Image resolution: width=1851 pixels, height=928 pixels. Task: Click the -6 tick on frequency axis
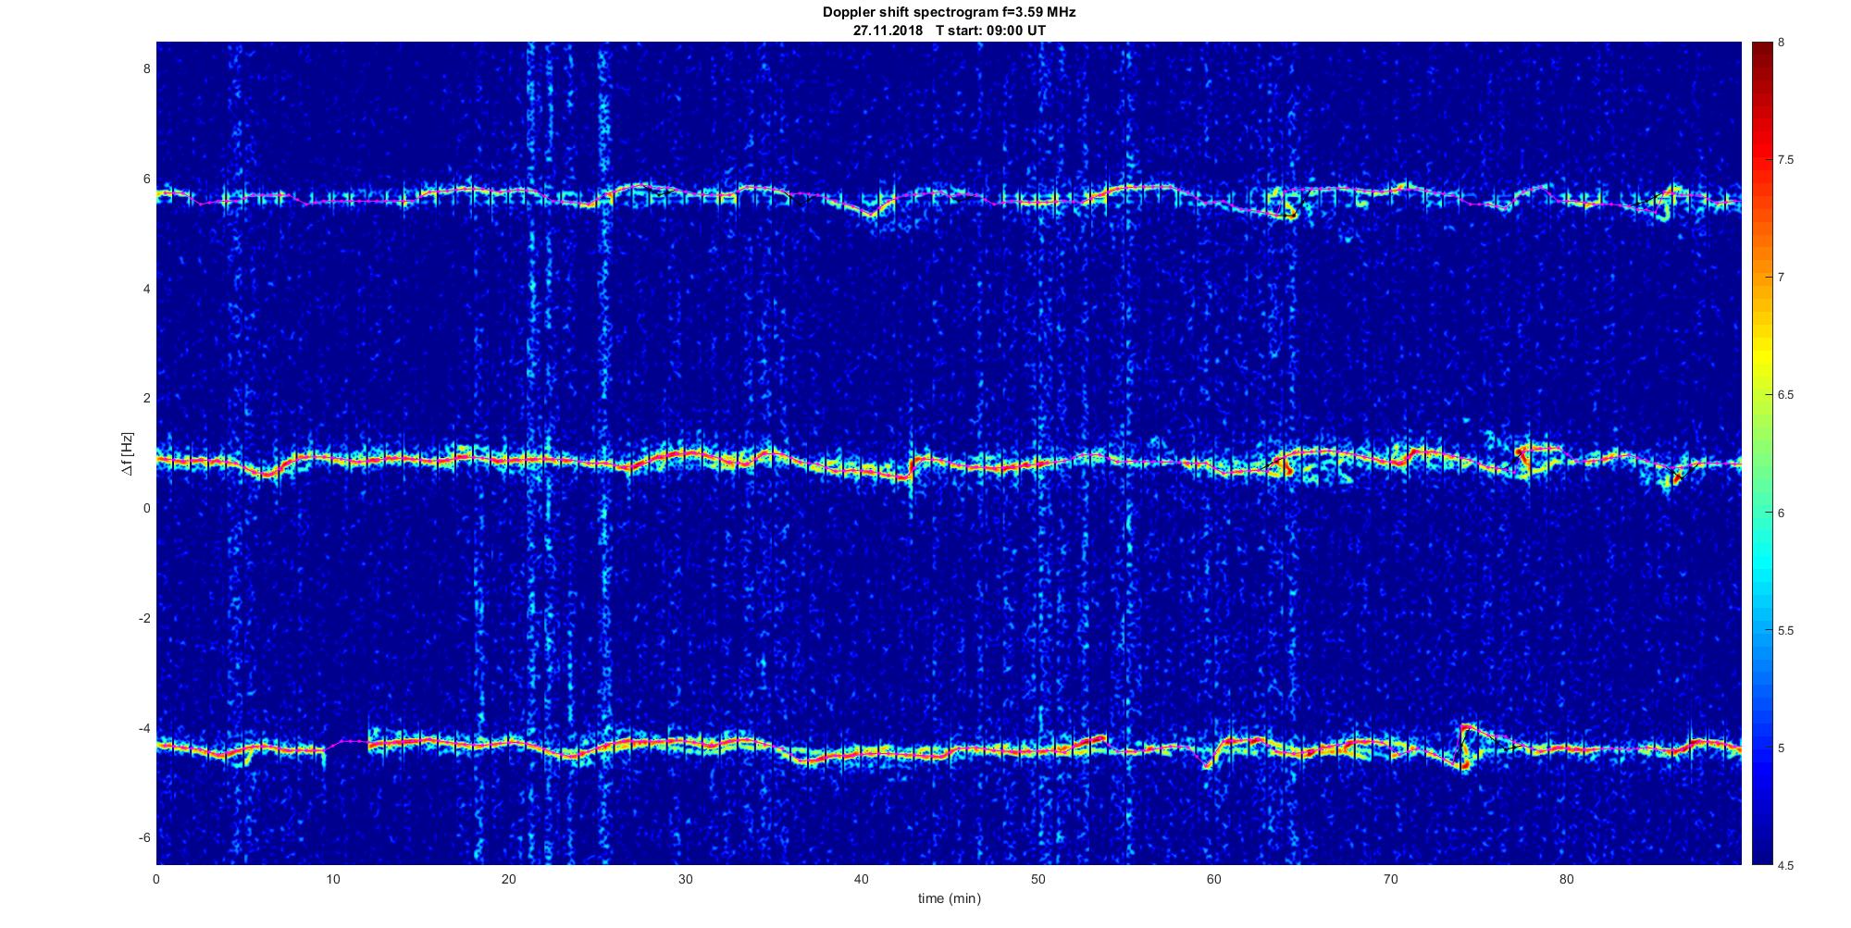point(143,837)
